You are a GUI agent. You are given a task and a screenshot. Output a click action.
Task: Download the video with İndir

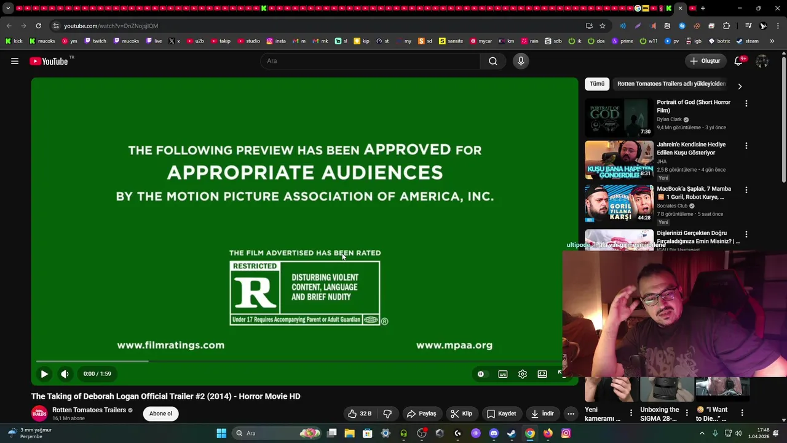(x=542, y=413)
